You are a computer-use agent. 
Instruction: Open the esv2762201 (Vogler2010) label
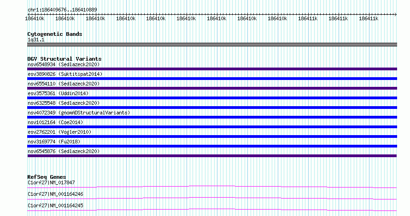click(59, 132)
